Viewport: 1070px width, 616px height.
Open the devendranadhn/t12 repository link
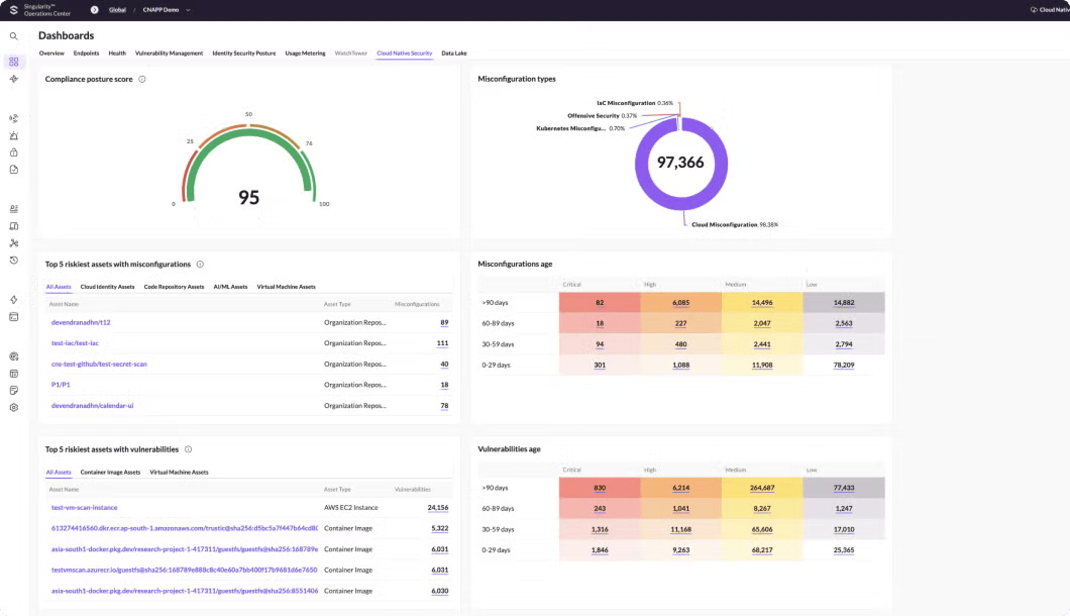80,322
